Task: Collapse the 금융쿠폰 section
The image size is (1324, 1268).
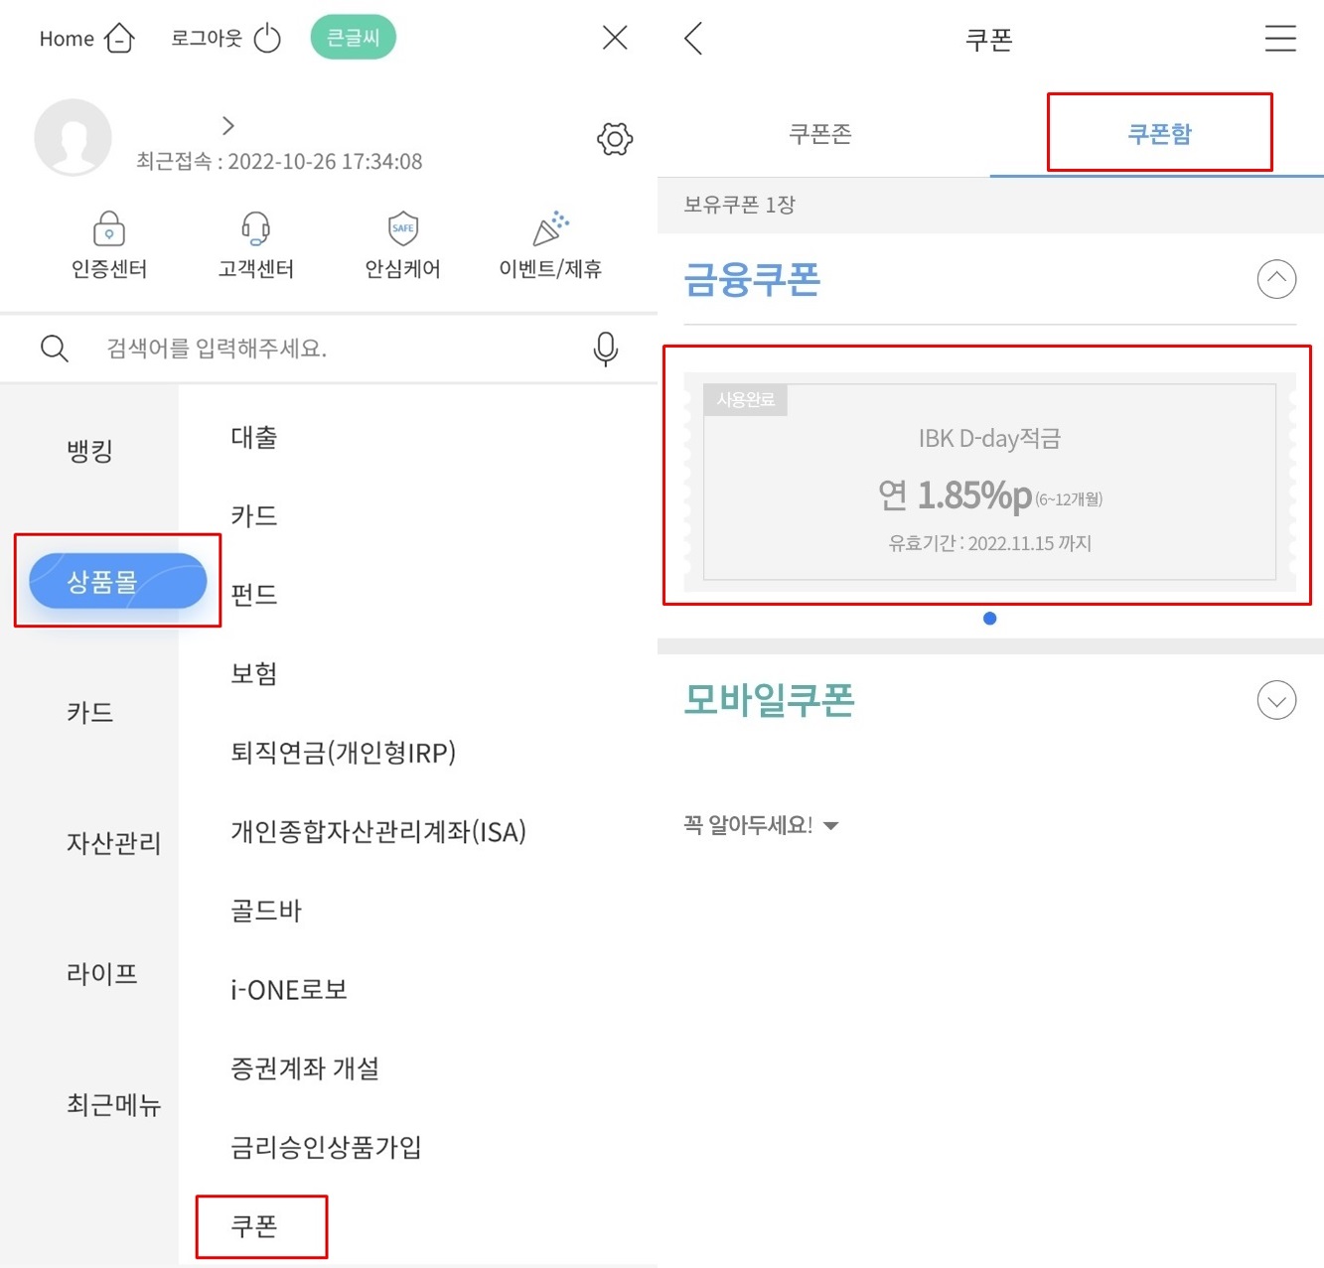Action: pyautogui.click(x=1277, y=279)
